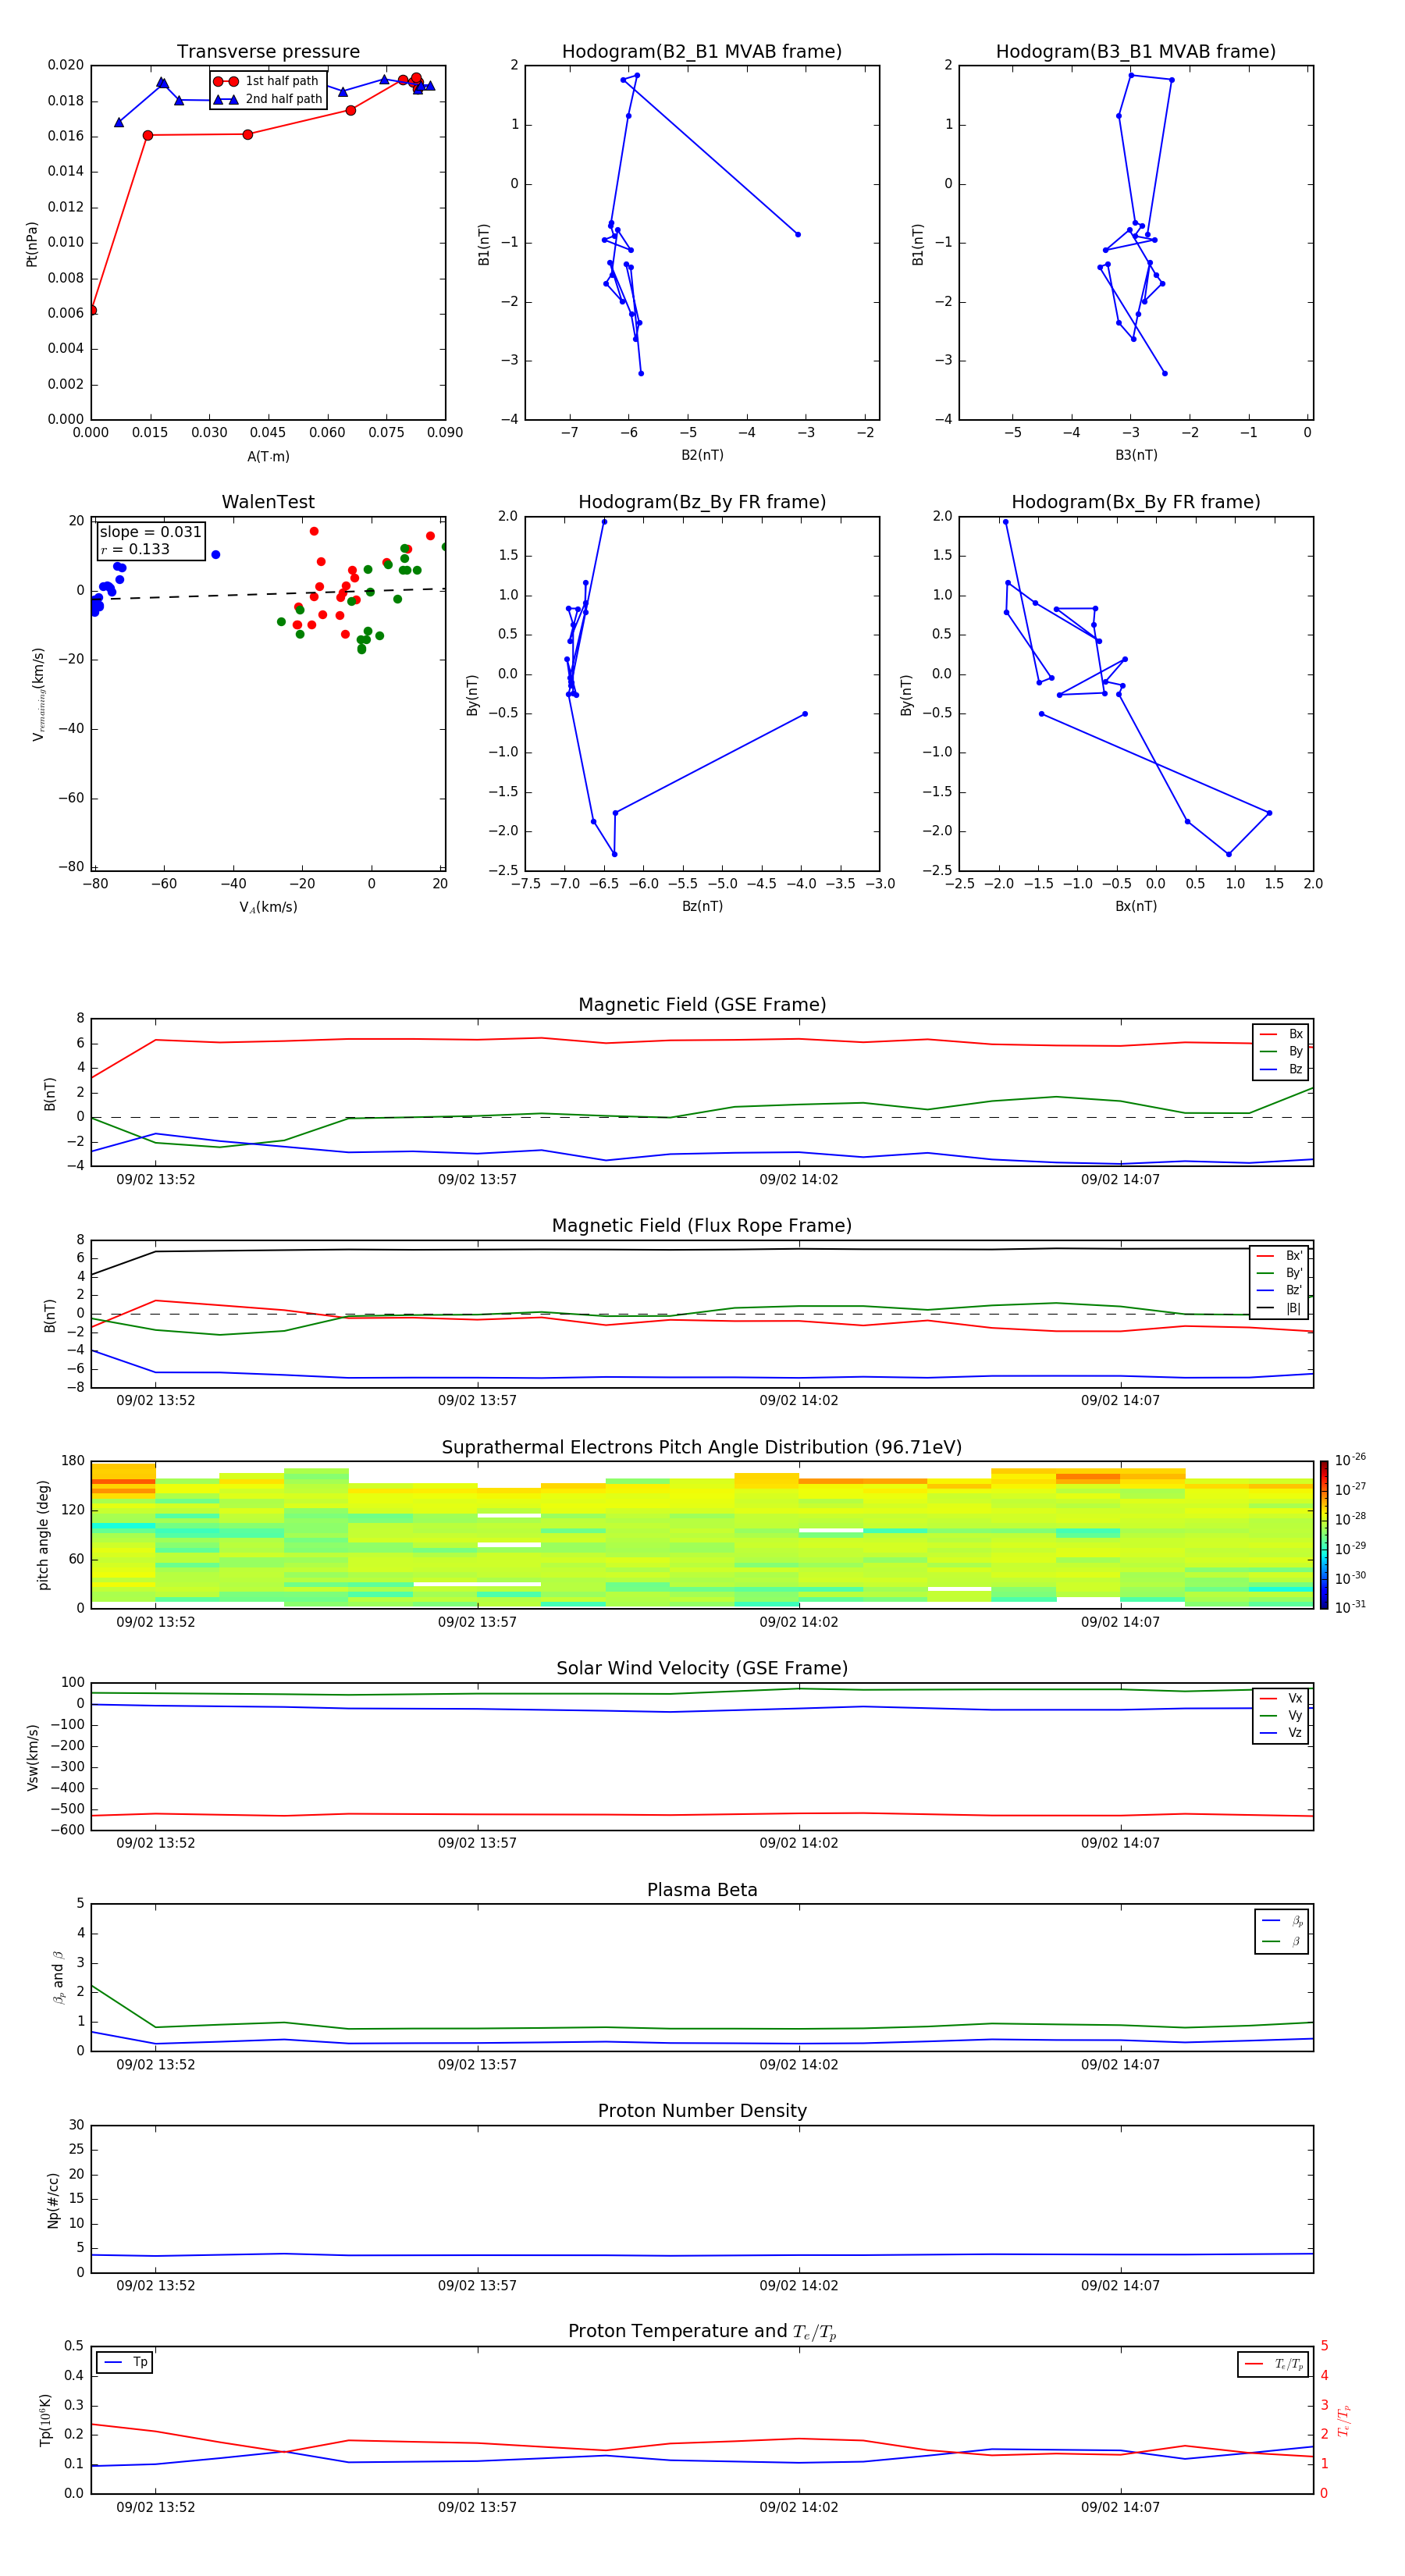1405x2576 pixels.
Task: Click the 'WalenTest' plot title
Action: pos(268,502)
